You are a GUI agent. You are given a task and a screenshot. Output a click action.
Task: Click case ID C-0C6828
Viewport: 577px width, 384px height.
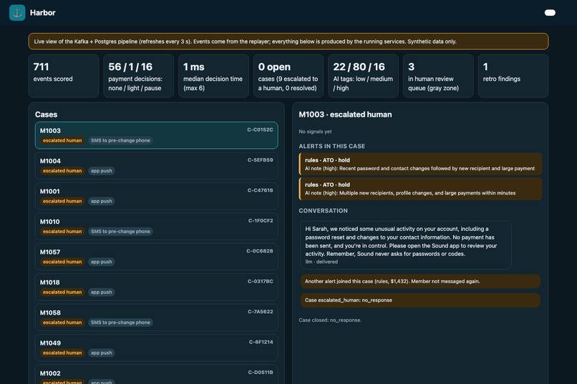pyautogui.click(x=259, y=251)
